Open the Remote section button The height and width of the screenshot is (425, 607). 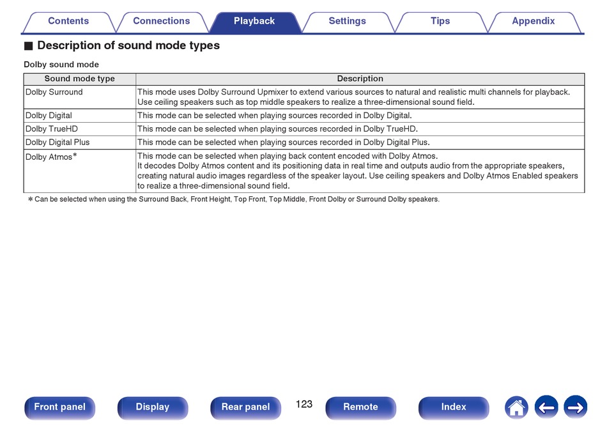coord(360,408)
